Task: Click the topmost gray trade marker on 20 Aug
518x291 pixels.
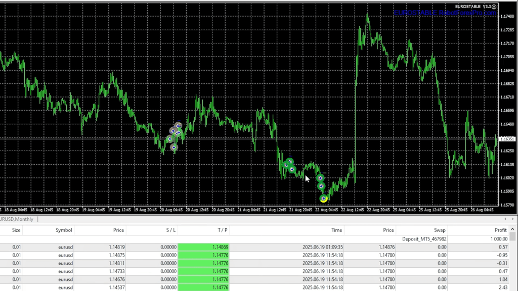Action: [178, 125]
